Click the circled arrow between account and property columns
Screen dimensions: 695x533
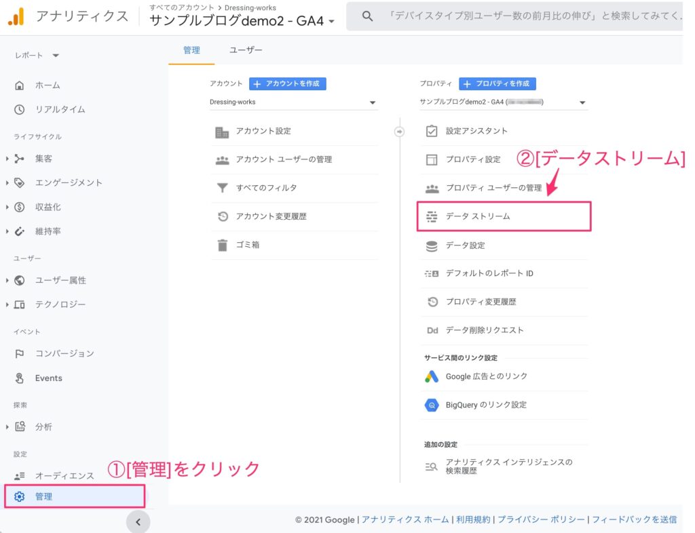399,132
